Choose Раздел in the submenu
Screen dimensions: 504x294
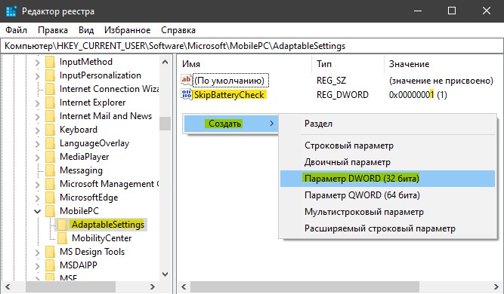[x=388, y=124]
